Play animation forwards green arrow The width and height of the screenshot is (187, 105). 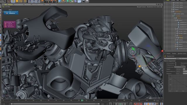(x=121, y=104)
